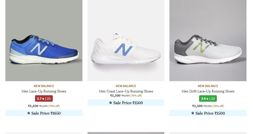This screenshot has width=253, height=134.
Task: Click star icon in the Drift shoe's Sale Price banner
Action: 193,113
